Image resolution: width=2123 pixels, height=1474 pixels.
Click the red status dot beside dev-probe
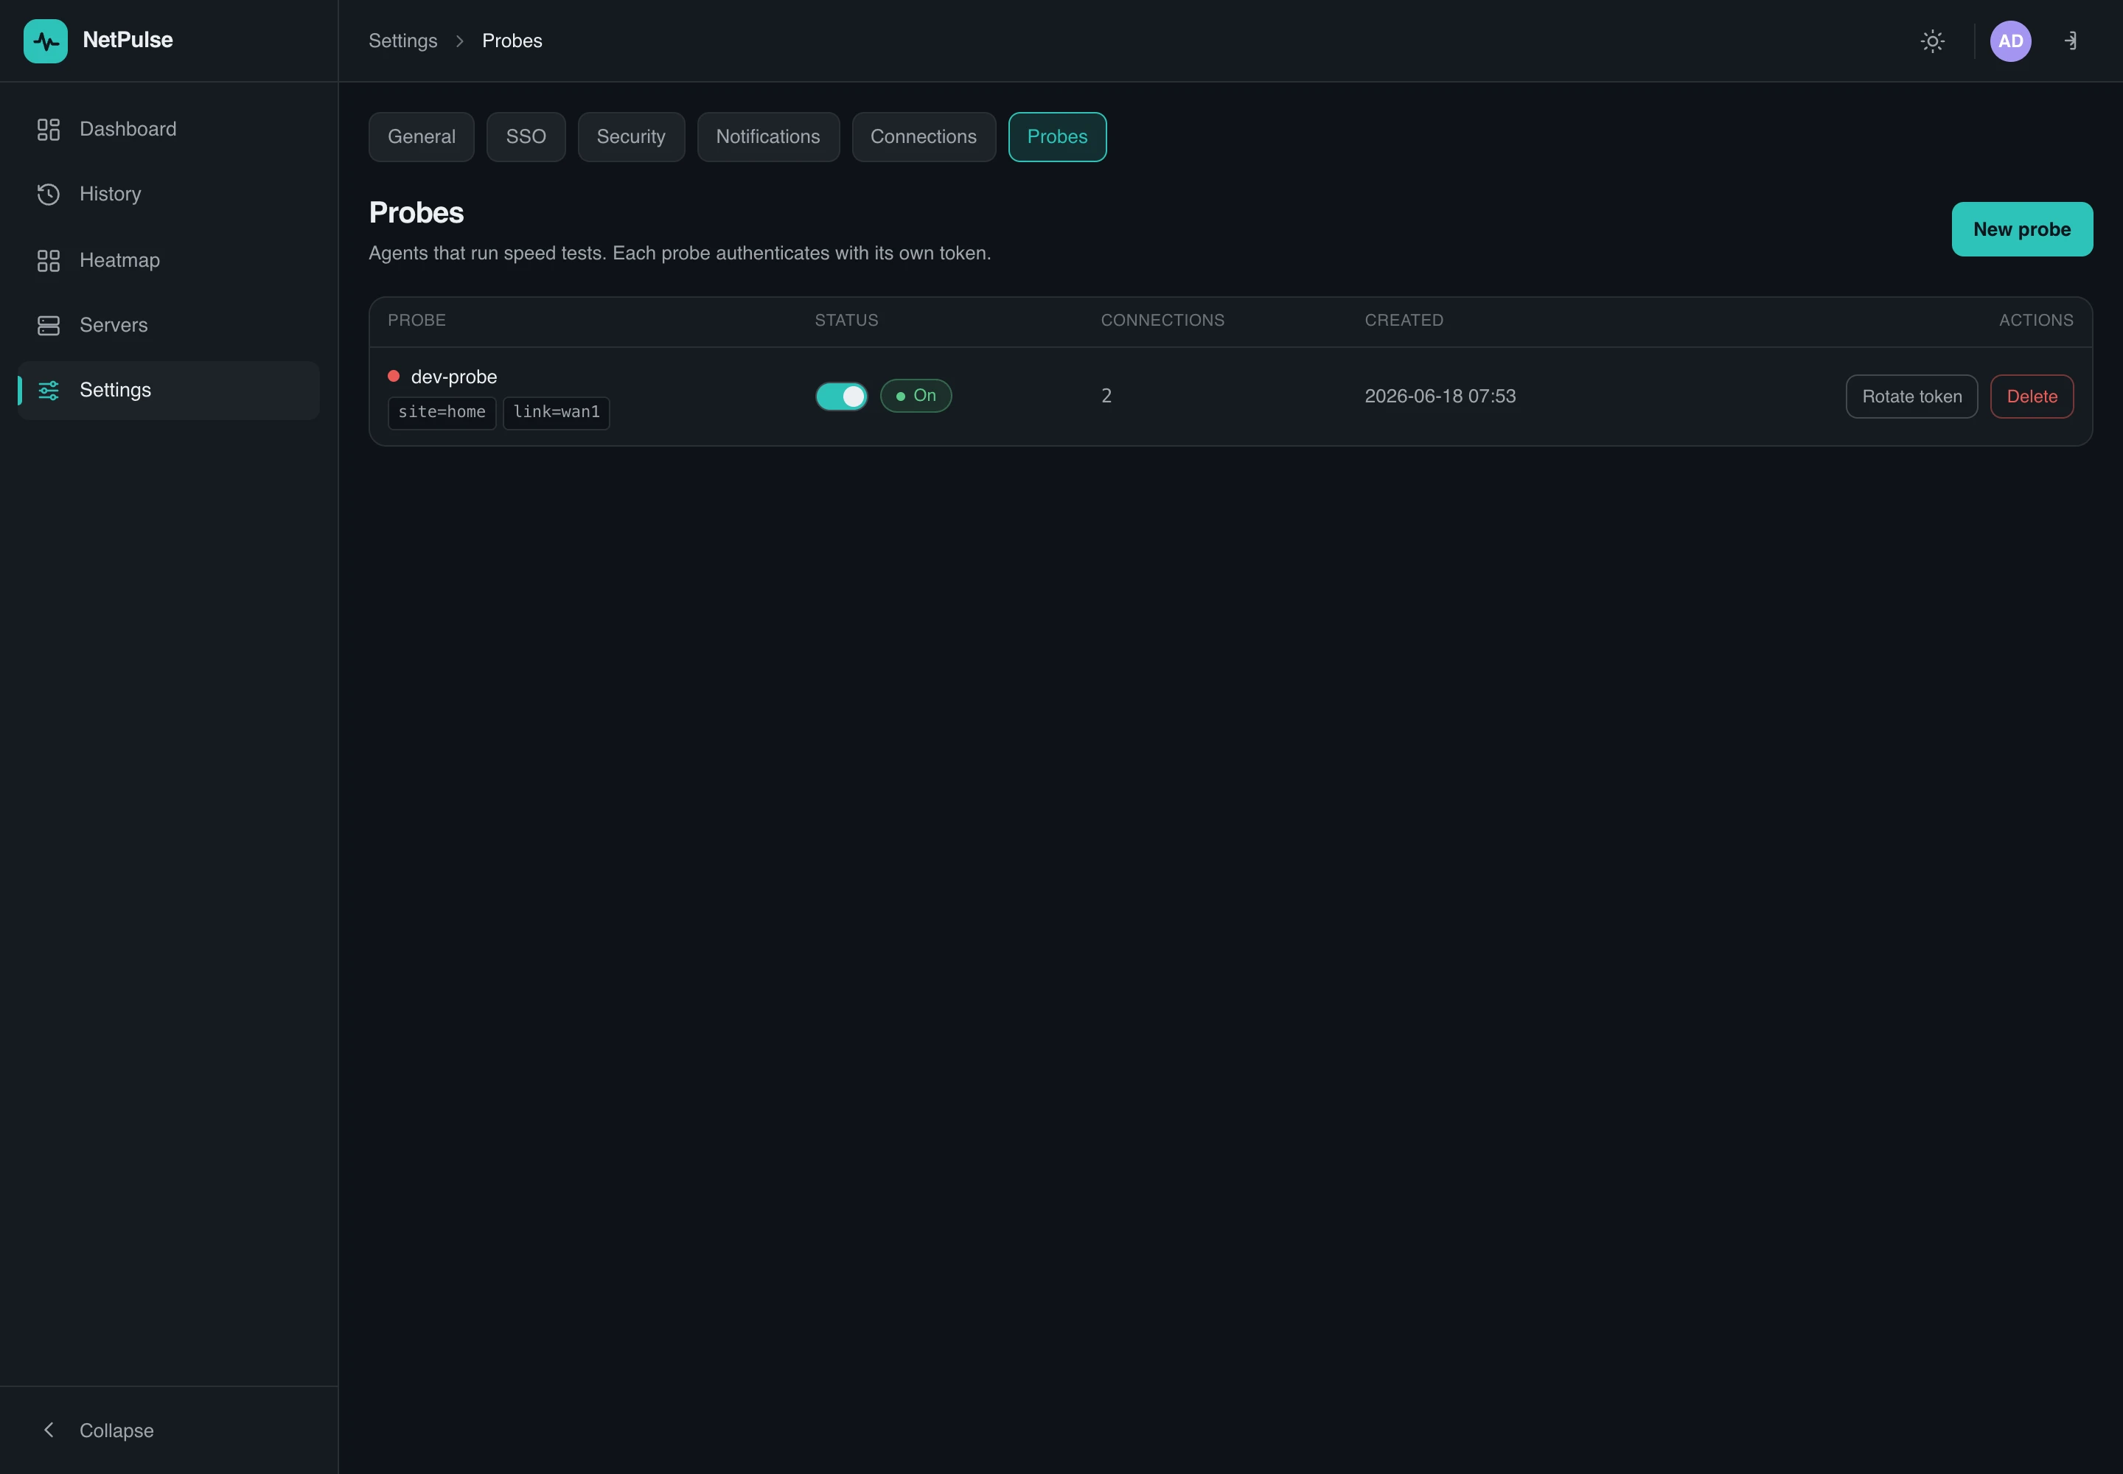coord(394,376)
